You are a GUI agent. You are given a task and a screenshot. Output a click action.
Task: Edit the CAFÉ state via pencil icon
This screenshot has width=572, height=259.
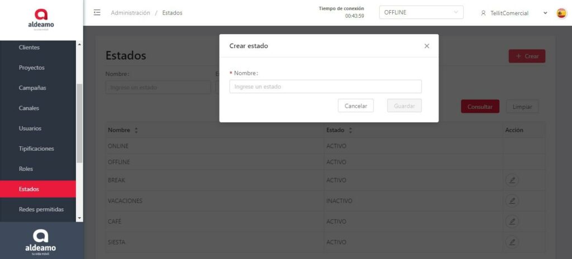[512, 221]
